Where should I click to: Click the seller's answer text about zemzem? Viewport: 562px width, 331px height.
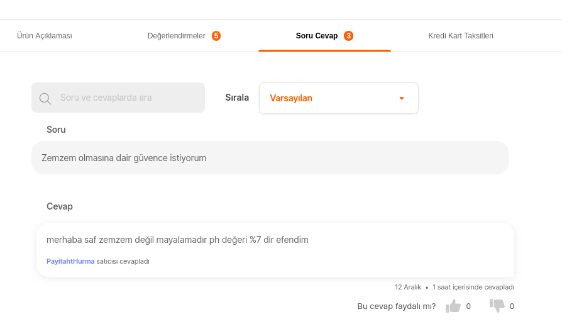(177, 240)
